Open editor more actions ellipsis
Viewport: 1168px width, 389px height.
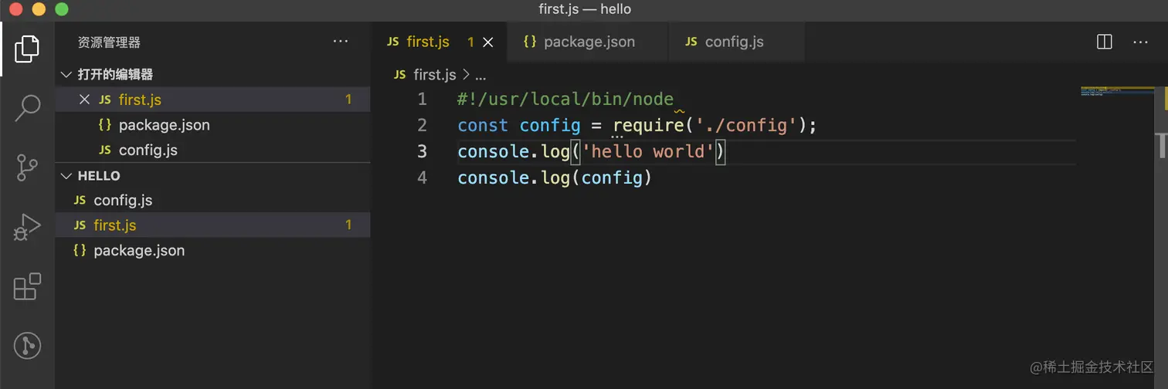click(1139, 42)
